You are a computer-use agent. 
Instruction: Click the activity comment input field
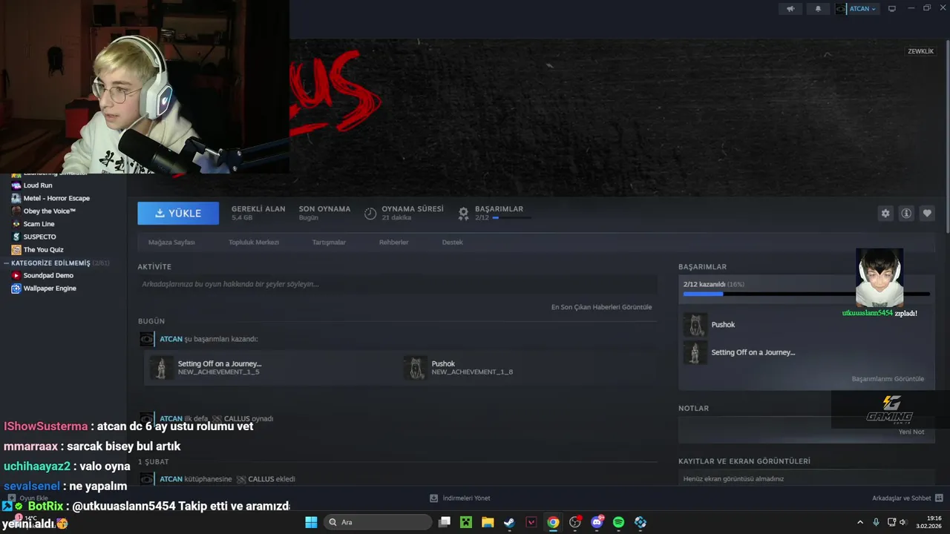397,284
